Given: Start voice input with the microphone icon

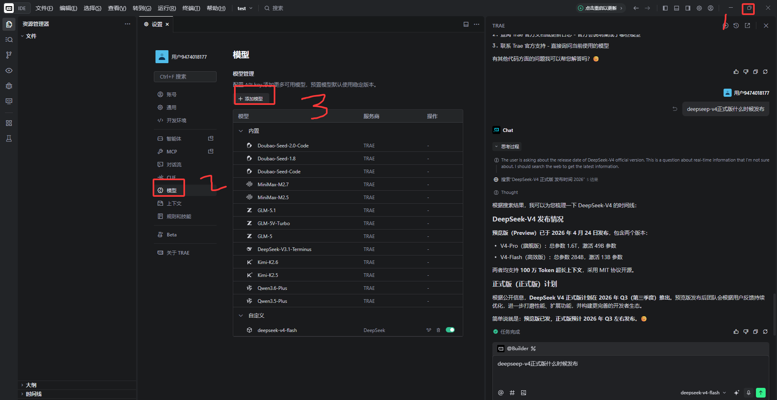Looking at the screenshot, I should tap(749, 393).
